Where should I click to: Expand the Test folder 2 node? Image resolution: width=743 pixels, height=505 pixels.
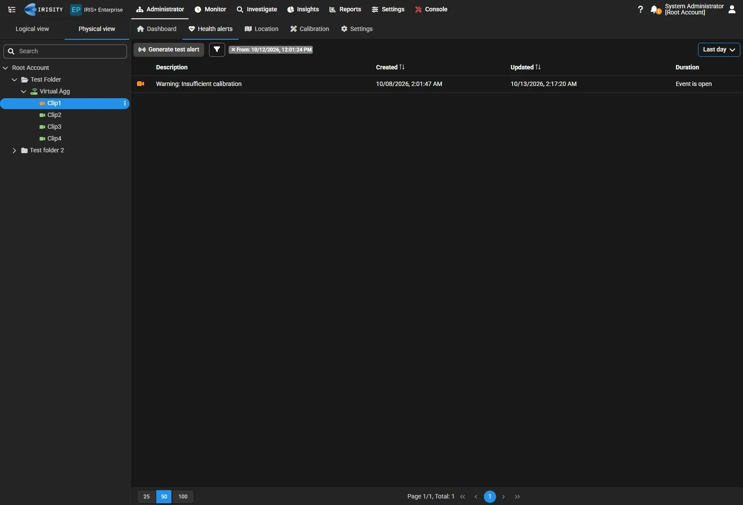pyautogui.click(x=14, y=151)
